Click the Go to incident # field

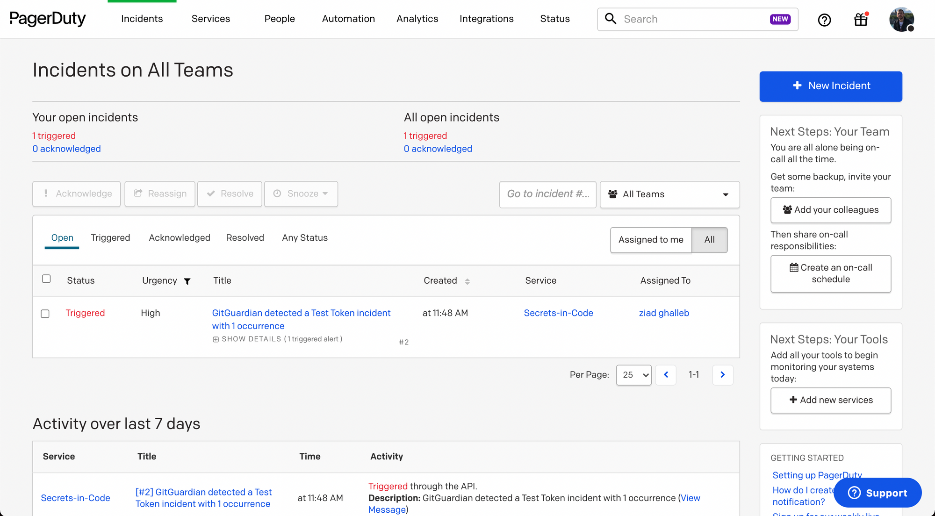pos(548,194)
